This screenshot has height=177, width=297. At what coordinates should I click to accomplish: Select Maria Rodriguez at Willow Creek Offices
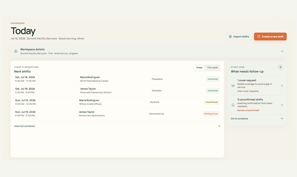point(89,100)
